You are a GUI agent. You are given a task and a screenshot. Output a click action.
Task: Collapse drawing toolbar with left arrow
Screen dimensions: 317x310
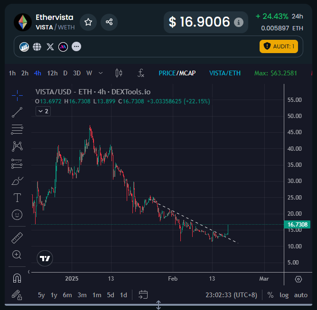(28, 272)
